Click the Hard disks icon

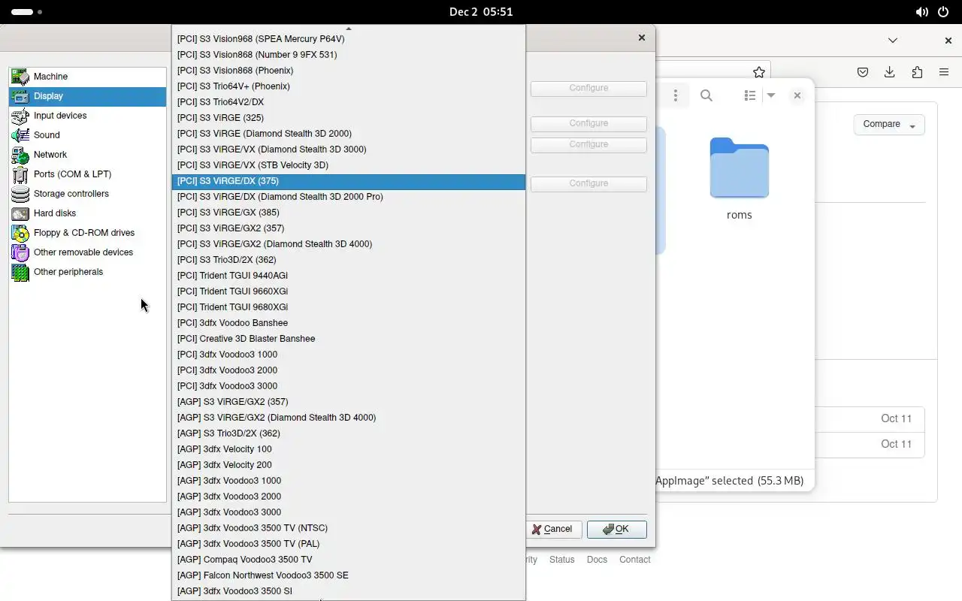click(x=20, y=213)
